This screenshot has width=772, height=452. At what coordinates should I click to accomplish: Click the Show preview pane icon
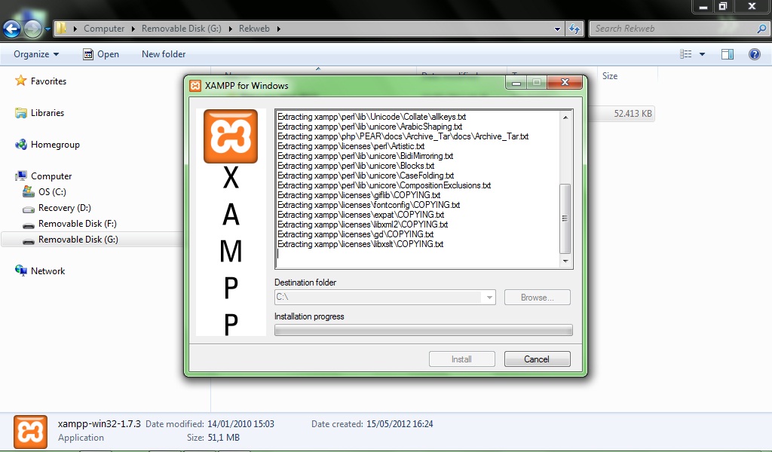coord(727,53)
